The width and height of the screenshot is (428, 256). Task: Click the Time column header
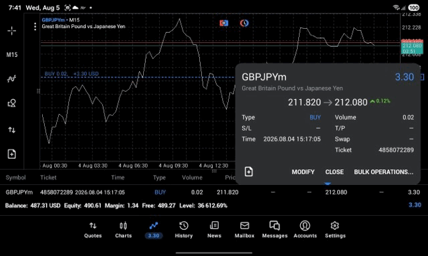coord(118,178)
